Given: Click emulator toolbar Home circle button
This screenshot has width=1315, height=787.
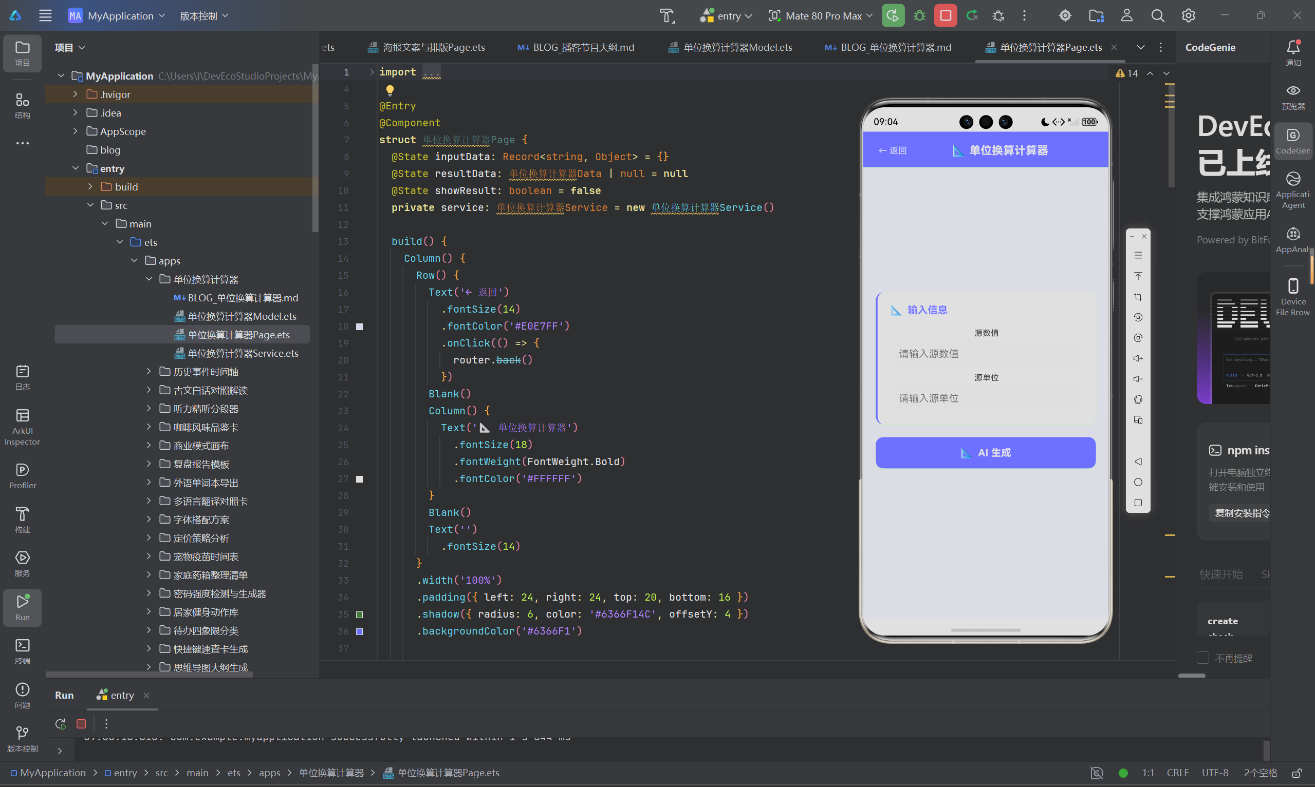Looking at the screenshot, I should [1138, 482].
